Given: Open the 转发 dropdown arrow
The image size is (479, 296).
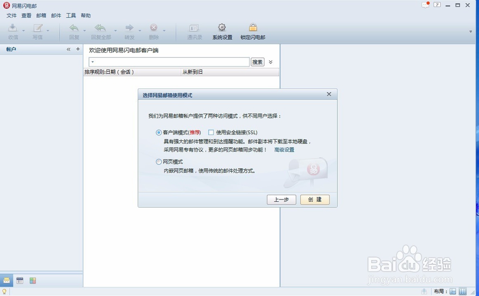Looking at the screenshot, I should [x=140, y=31].
